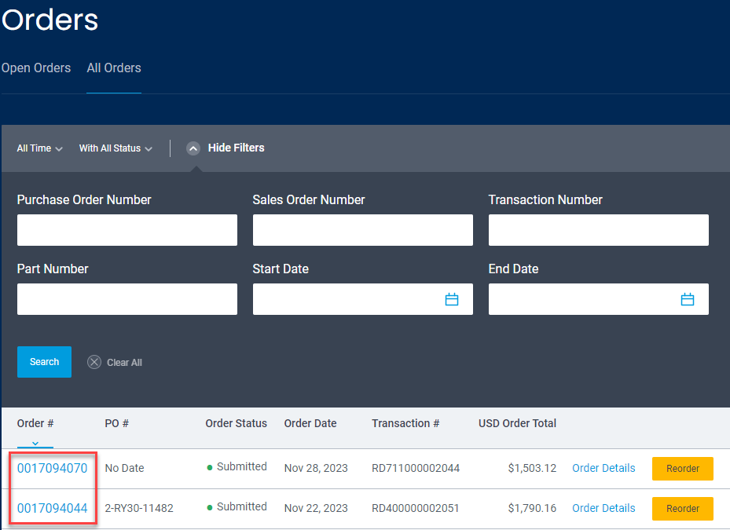Screen dimensions: 730x530
Task: Expand the With All Status dropdown
Action: 116,148
